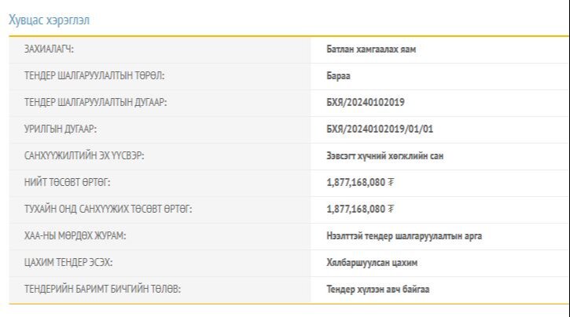Select the "Хялбаршуулсан цахим" value
Image resolution: width=570 pixels, height=317 pixels.
[372, 263]
